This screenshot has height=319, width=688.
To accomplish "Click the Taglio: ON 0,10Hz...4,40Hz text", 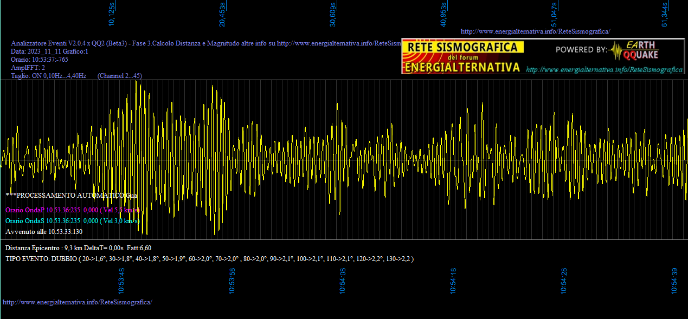I will [x=49, y=76].
